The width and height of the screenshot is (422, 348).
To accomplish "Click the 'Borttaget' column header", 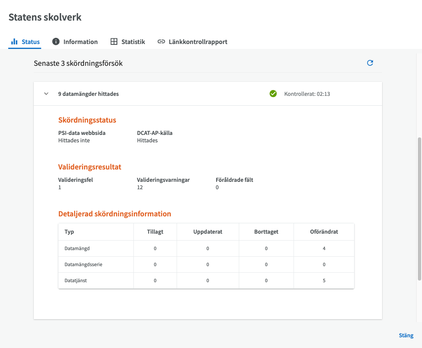I will (266, 232).
